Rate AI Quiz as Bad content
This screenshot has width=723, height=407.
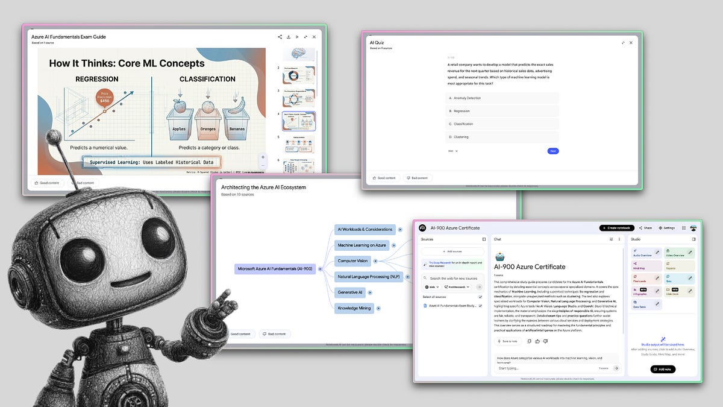[x=417, y=178]
